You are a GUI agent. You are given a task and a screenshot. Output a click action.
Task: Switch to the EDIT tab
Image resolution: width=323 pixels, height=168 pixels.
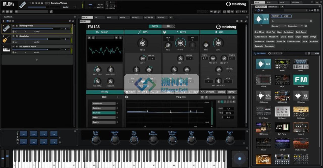point(99,18)
